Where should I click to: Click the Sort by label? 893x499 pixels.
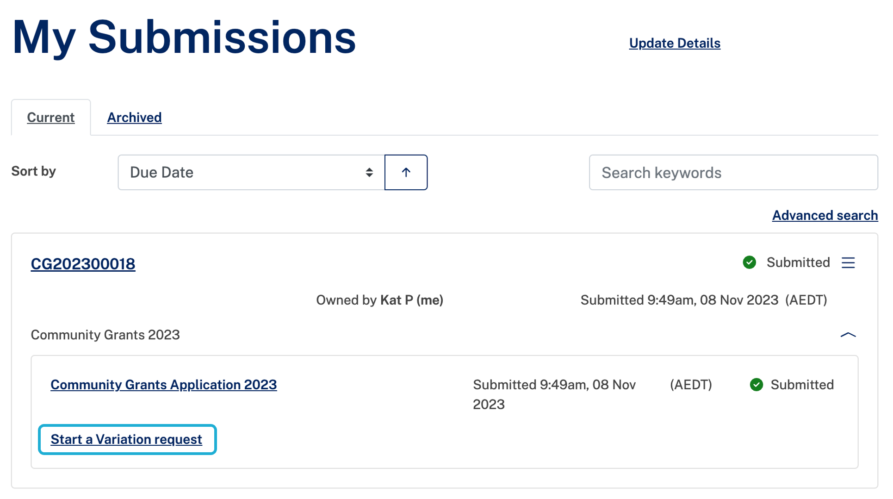point(33,171)
